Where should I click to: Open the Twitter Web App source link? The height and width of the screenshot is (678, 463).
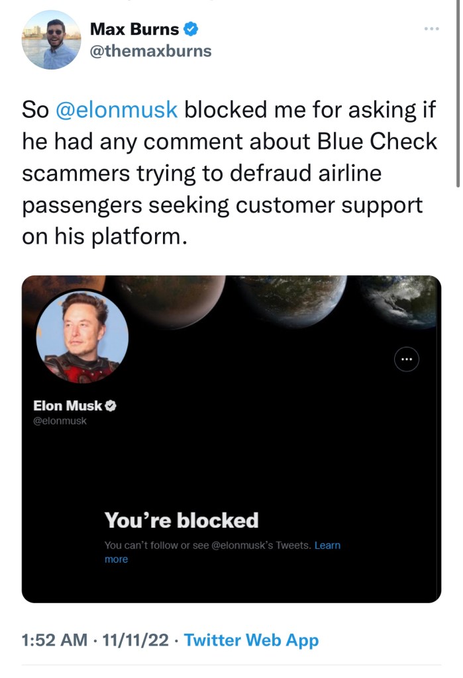(251, 640)
